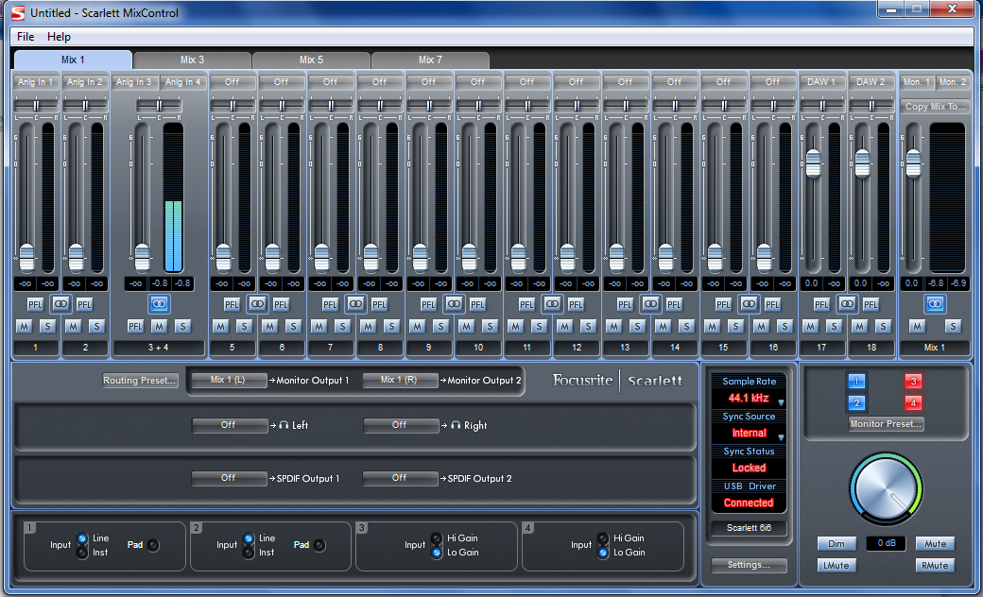Select Inst radio option for Input 1
The image size is (983, 597).
click(82, 552)
